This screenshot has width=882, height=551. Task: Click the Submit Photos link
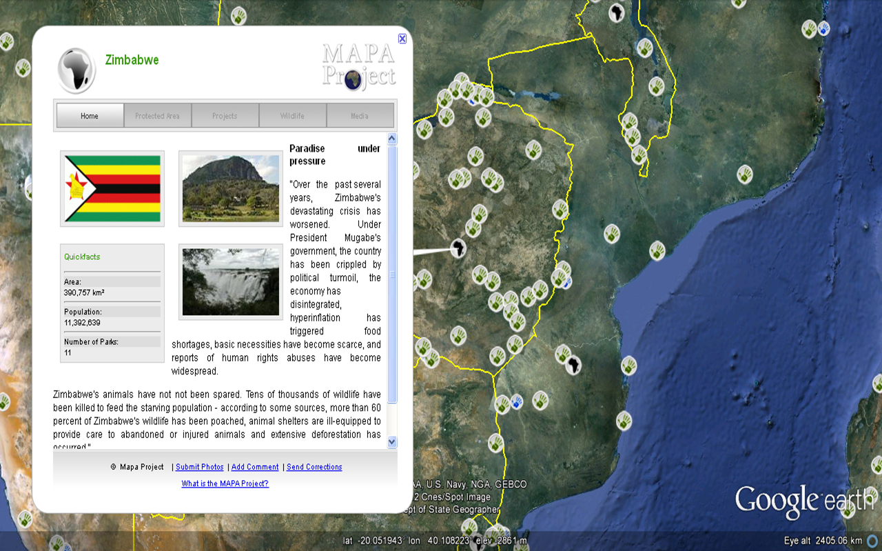click(x=200, y=467)
